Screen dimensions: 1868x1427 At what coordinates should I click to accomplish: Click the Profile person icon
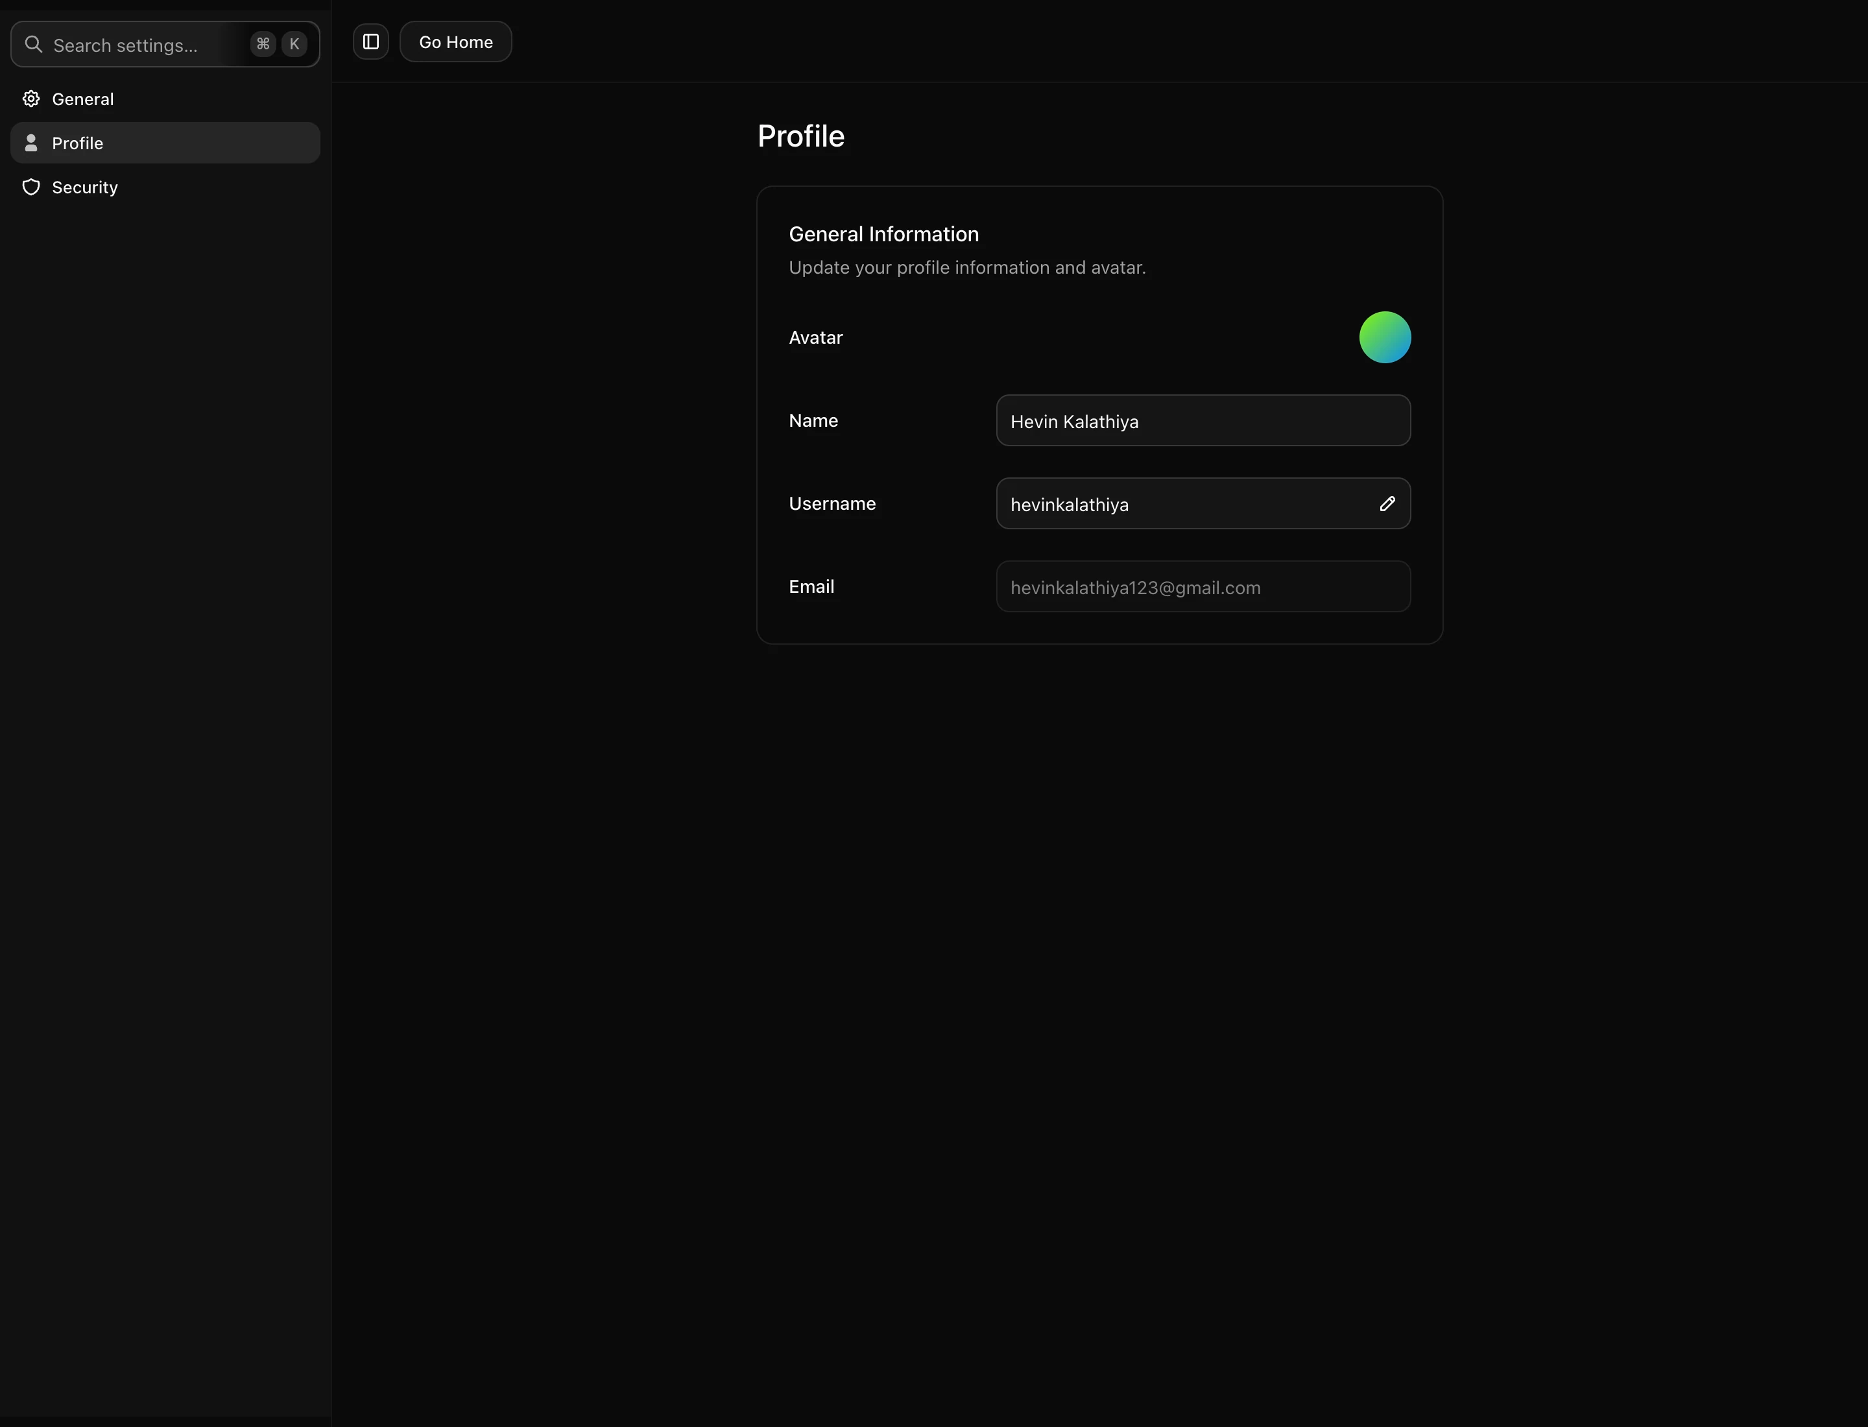pos(31,143)
